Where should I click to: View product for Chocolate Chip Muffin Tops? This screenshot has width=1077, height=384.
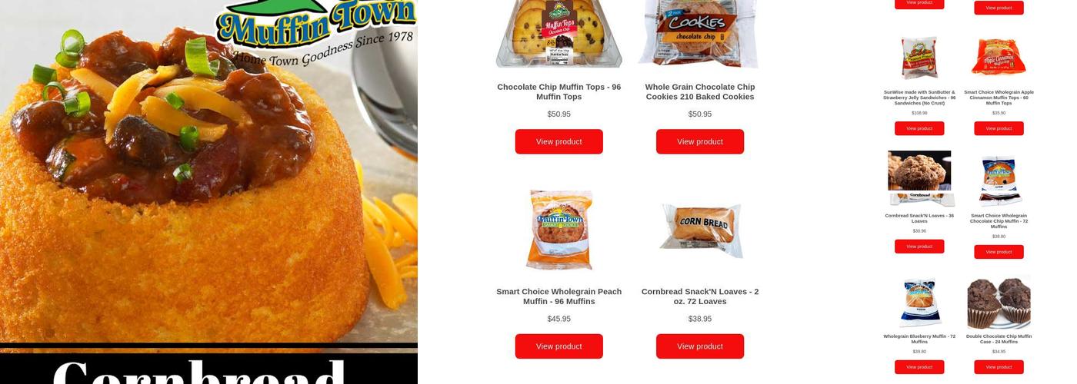pyautogui.click(x=559, y=141)
